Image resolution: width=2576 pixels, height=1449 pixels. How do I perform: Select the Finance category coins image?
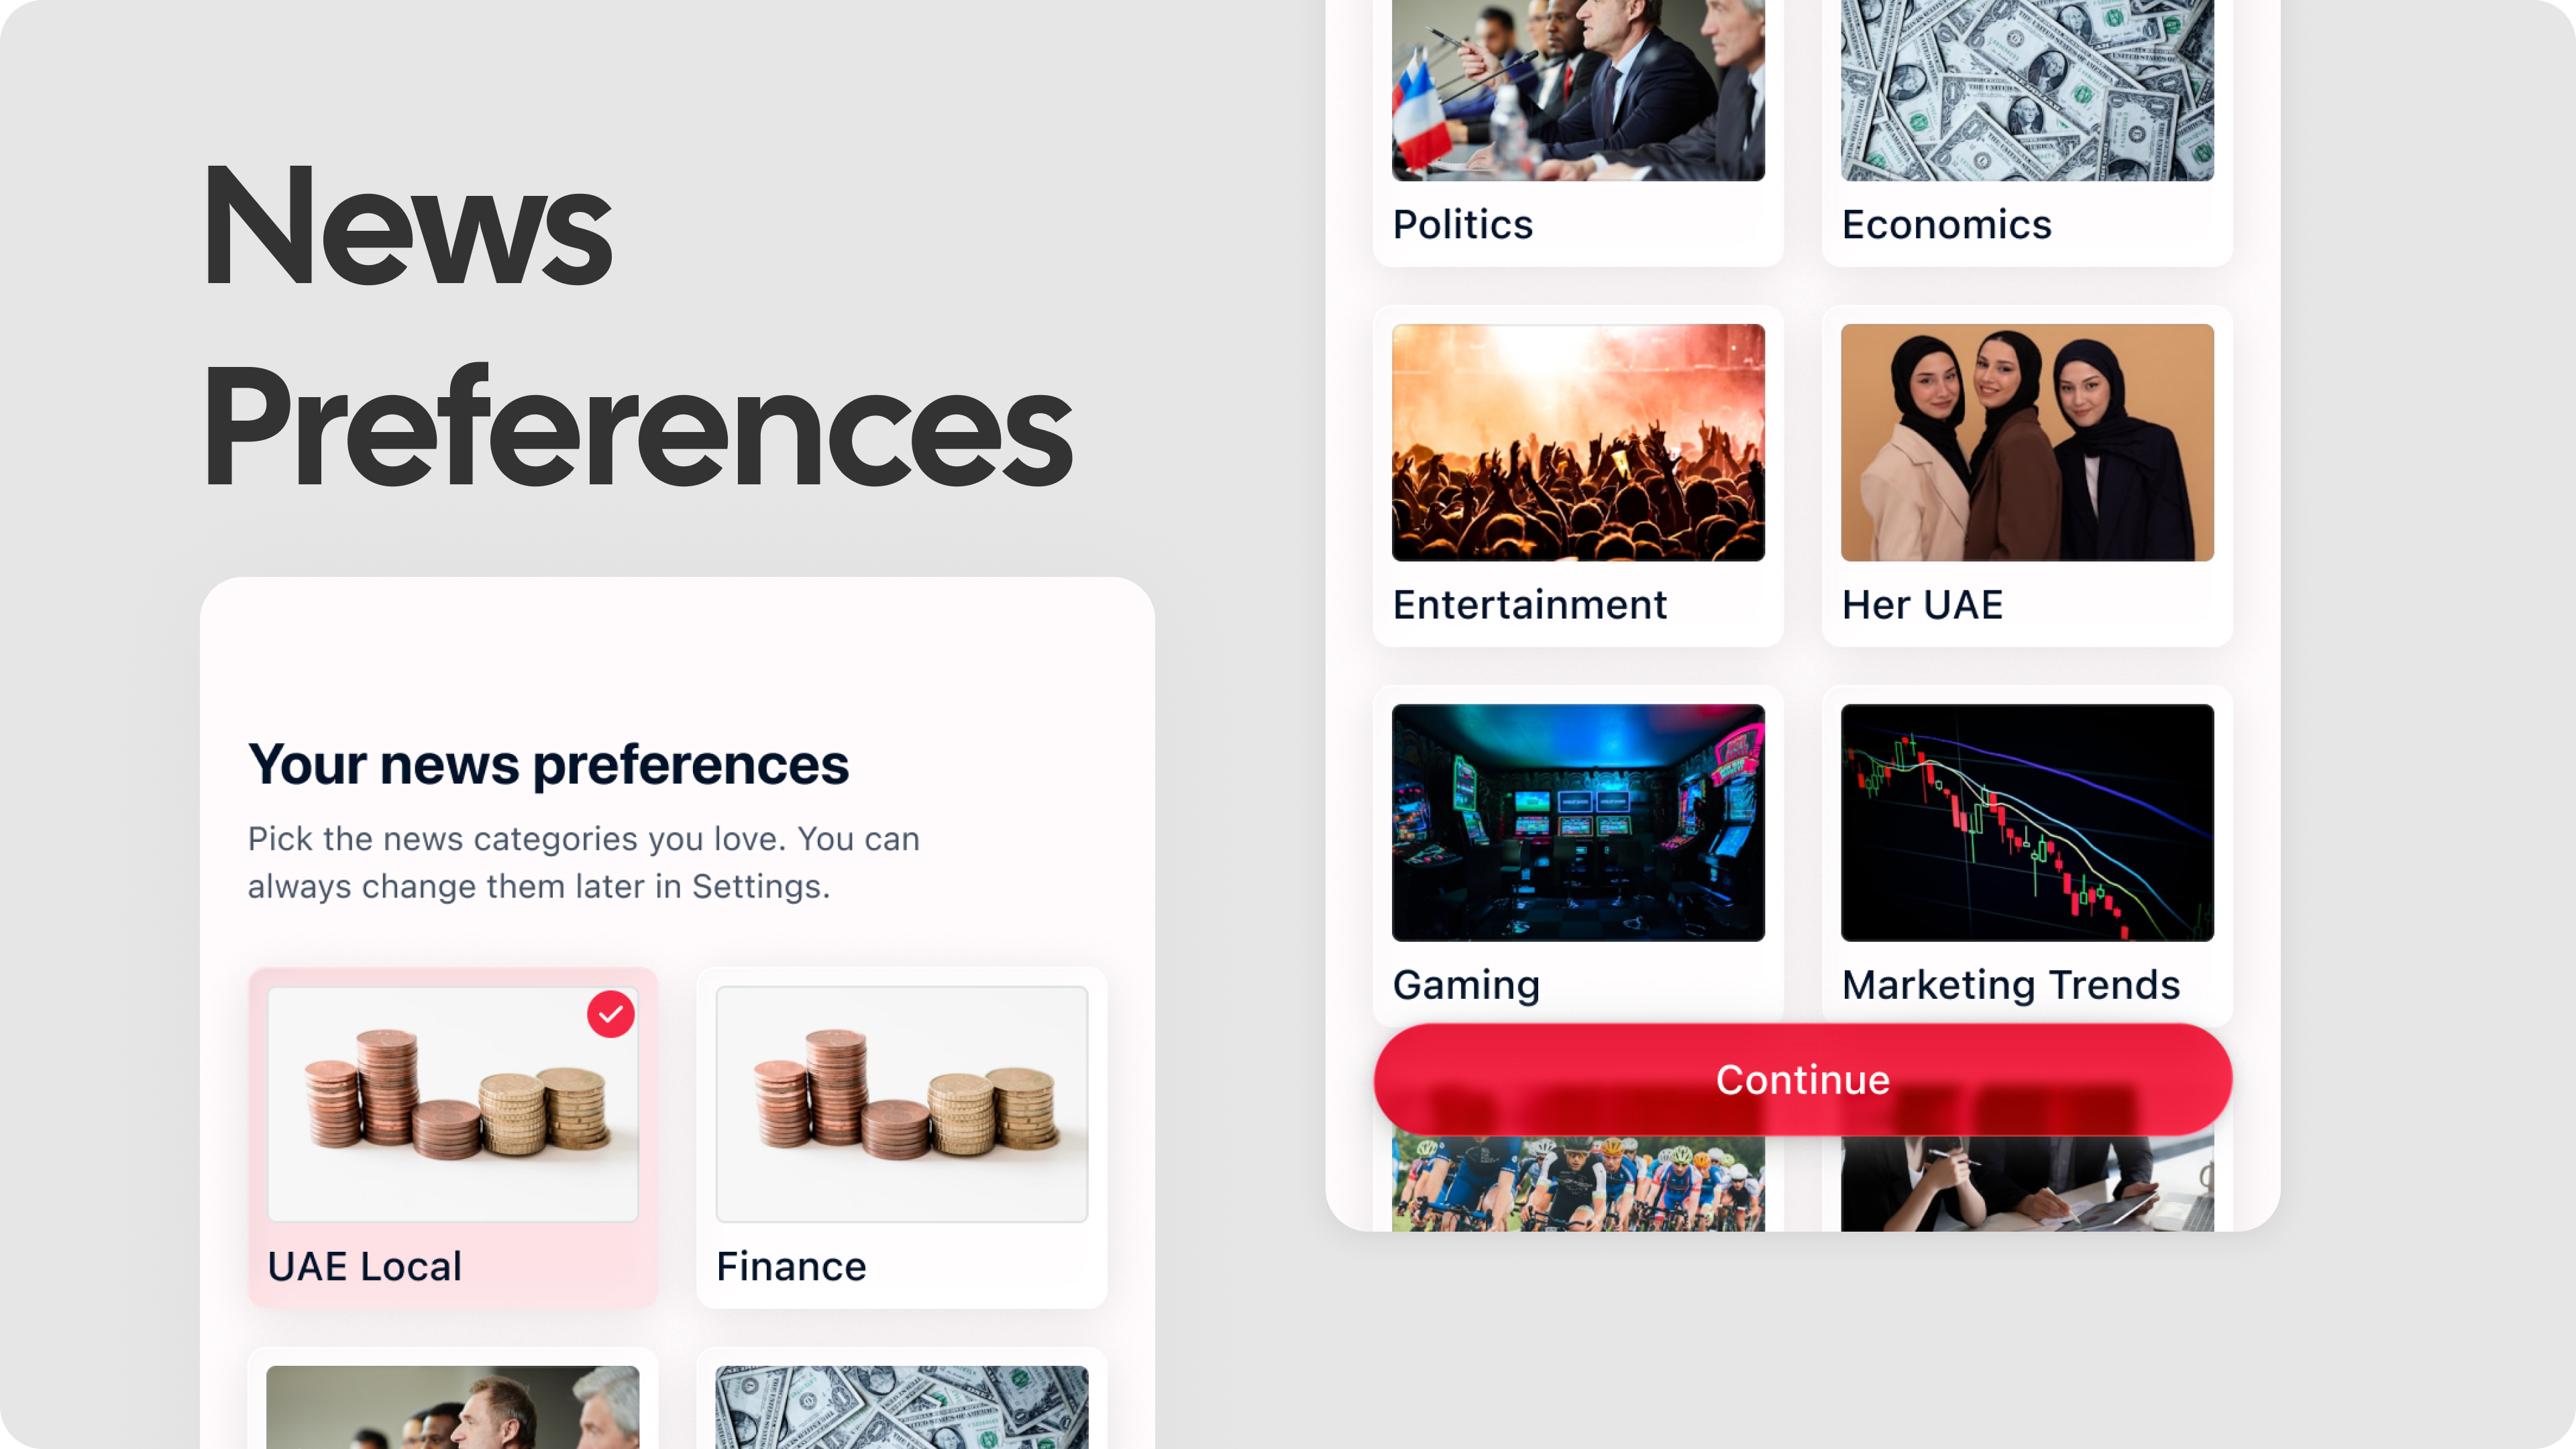(901, 1104)
